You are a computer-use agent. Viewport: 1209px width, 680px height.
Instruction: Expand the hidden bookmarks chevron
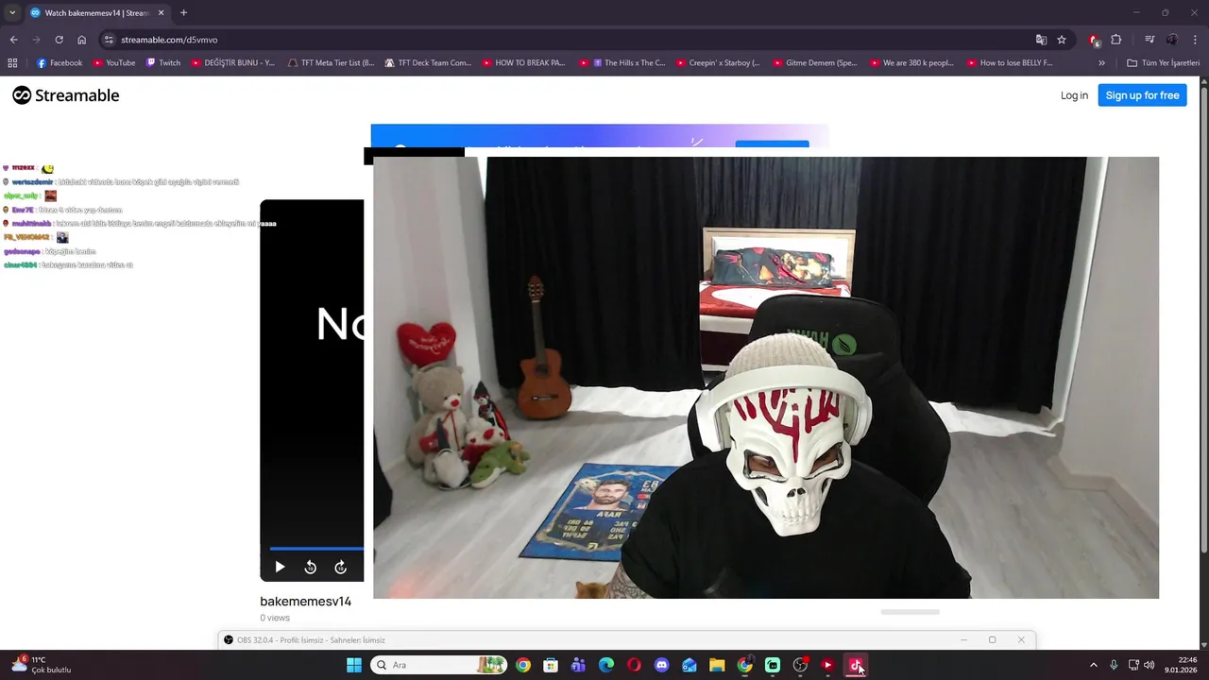click(x=1101, y=63)
